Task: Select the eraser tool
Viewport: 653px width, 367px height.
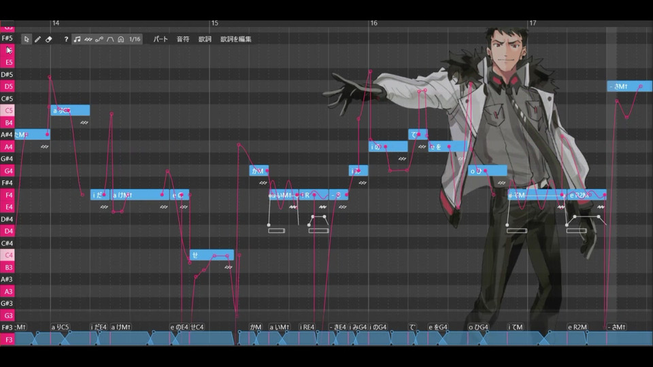Action: [x=49, y=39]
